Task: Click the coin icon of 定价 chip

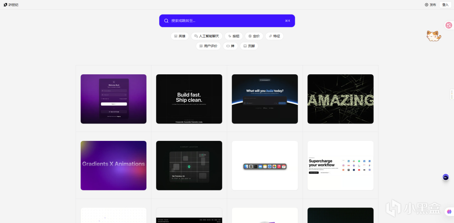Action: point(250,36)
